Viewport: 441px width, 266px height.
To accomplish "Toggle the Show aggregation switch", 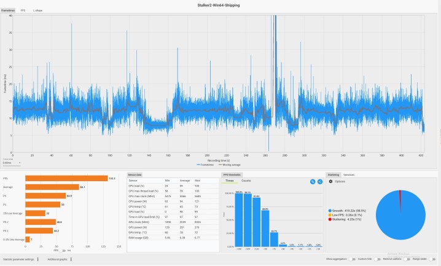I will pyautogui.click(x=351, y=259).
